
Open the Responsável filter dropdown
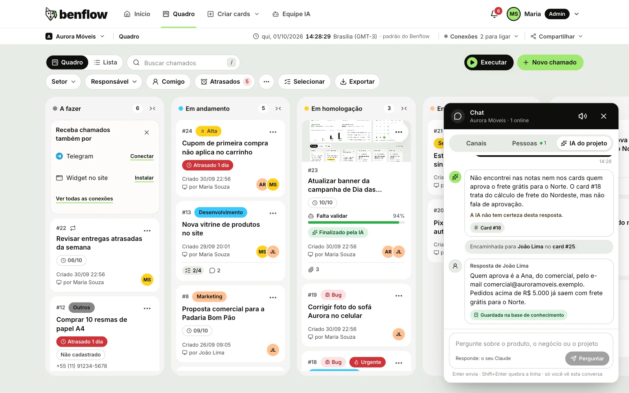click(114, 82)
